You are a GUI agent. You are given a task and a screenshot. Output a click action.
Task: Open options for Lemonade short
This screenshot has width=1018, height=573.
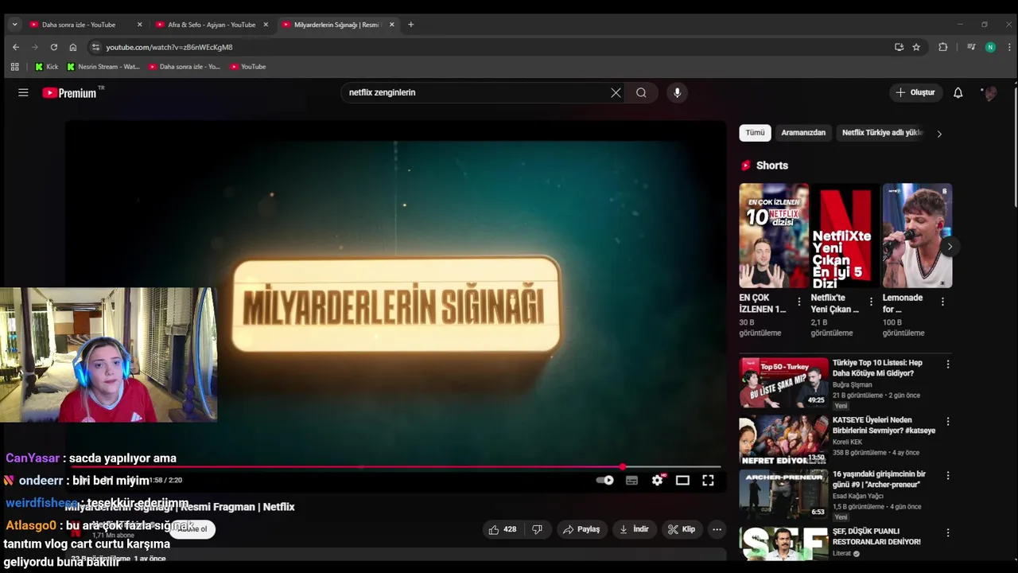(x=942, y=302)
